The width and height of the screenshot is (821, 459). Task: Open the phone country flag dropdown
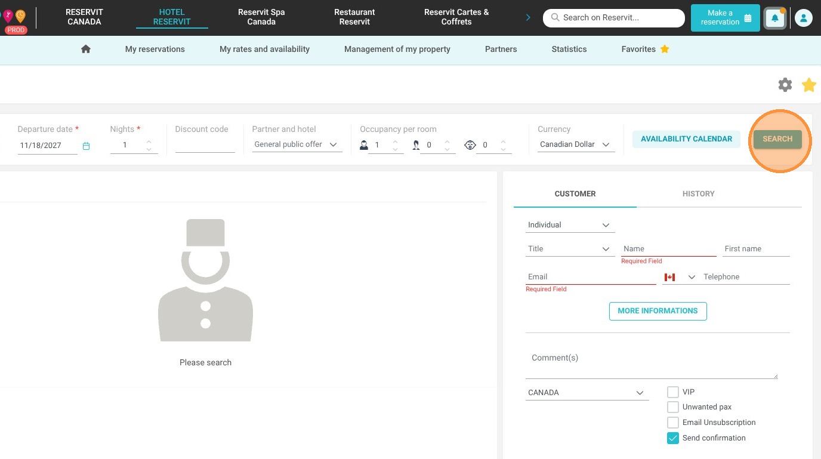[680, 277]
